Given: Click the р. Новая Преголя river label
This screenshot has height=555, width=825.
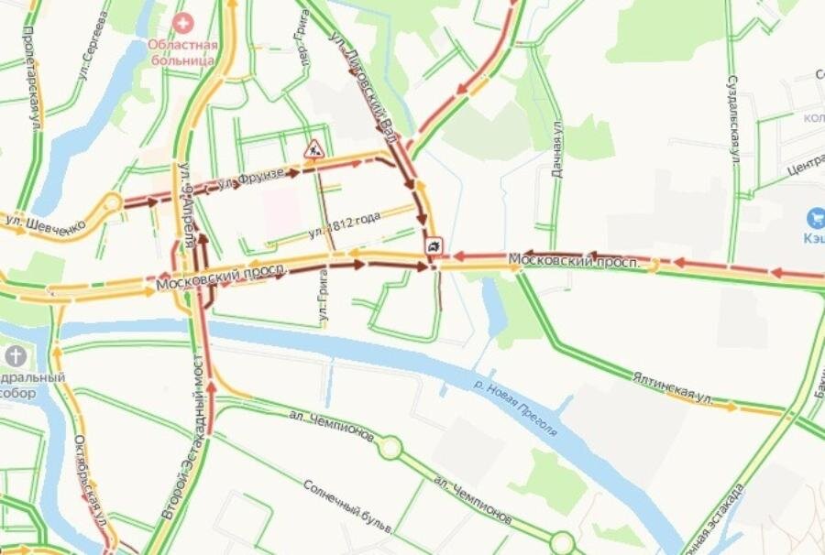Looking at the screenshot, I should pos(515,408).
